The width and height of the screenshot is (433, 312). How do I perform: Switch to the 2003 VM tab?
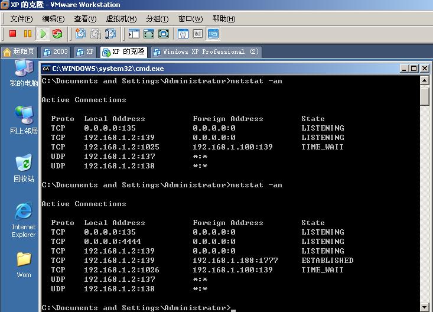click(x=56, y=52)
